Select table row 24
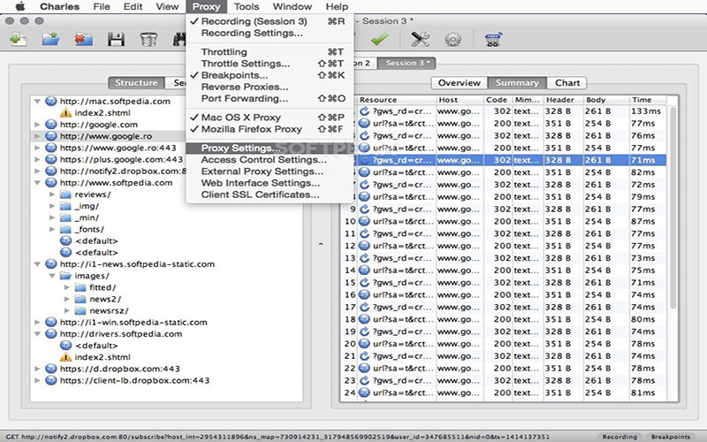The height and width of the screenshot is (442, 707). [504, 392]
